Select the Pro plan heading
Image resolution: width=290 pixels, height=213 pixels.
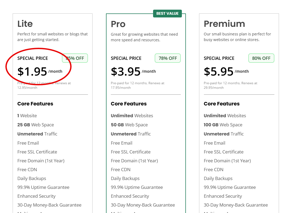(118, 24)
